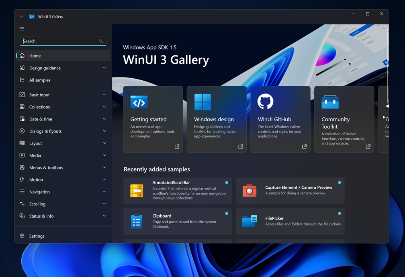The height and width of the screenshot is (277, 405).
Task: Click the Windows logo on Windows design card
Action: (x=202, y=102)
